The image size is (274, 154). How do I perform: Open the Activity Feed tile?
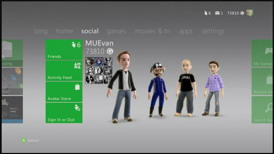64,71
